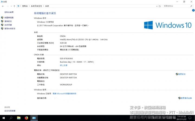Open 裝置管理員 from the sidebar
Viewport: 195px width, 121px height.
(9, 18)
